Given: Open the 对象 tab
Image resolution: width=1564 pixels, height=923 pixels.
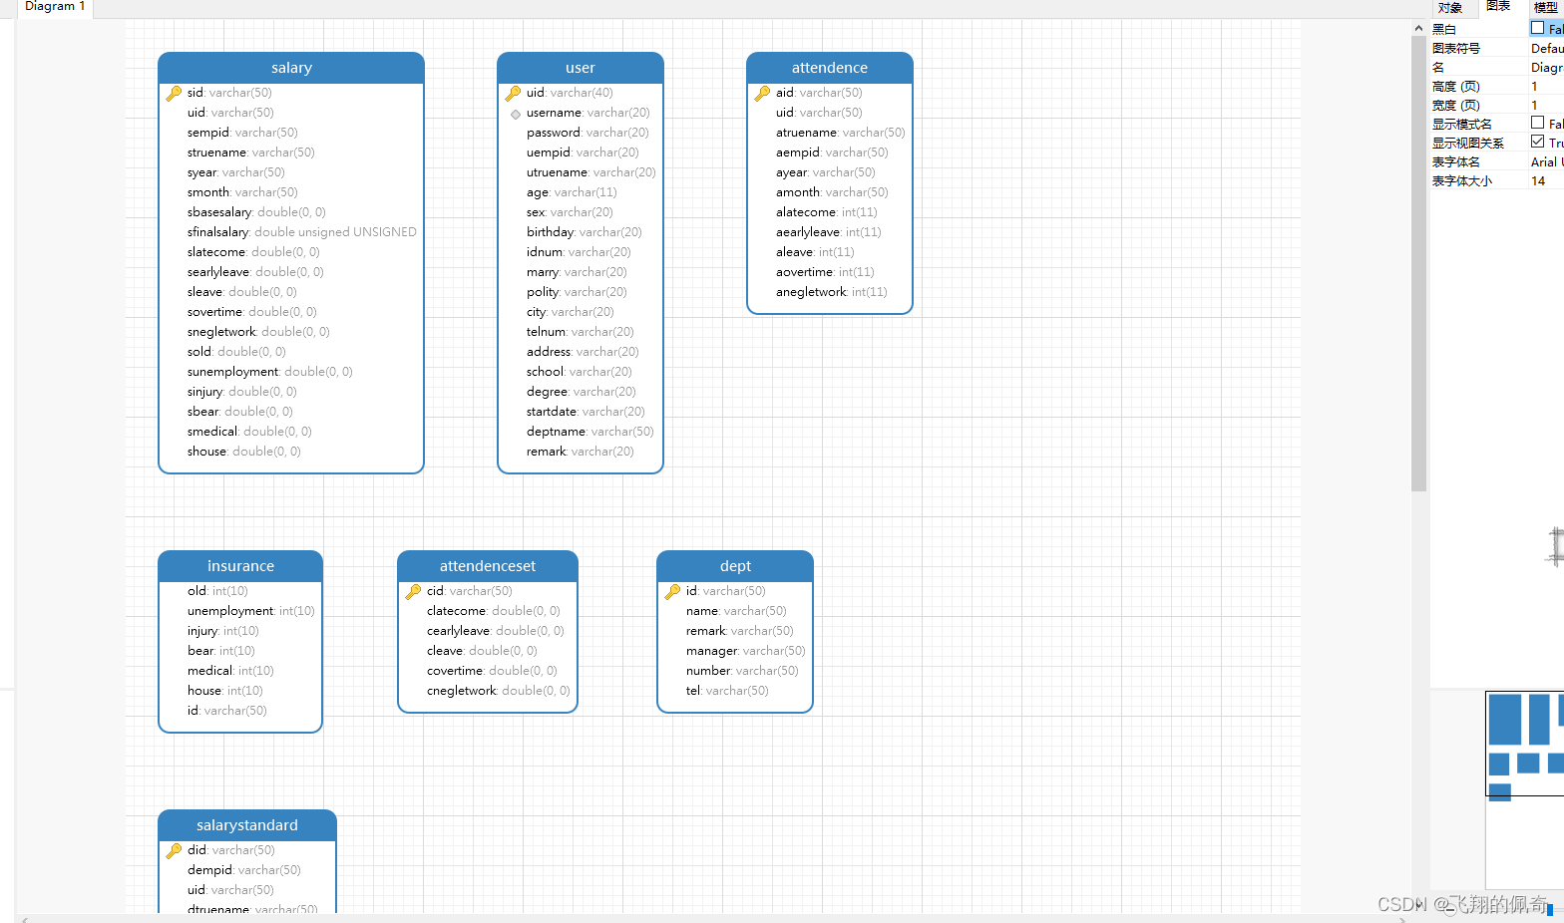Looking at the screenshot, I should [x=1450, y=7].
